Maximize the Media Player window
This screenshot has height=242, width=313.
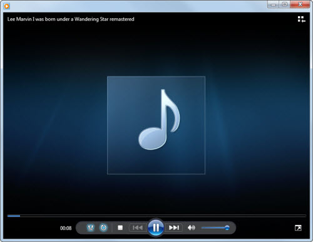click(x=285, y=4)
